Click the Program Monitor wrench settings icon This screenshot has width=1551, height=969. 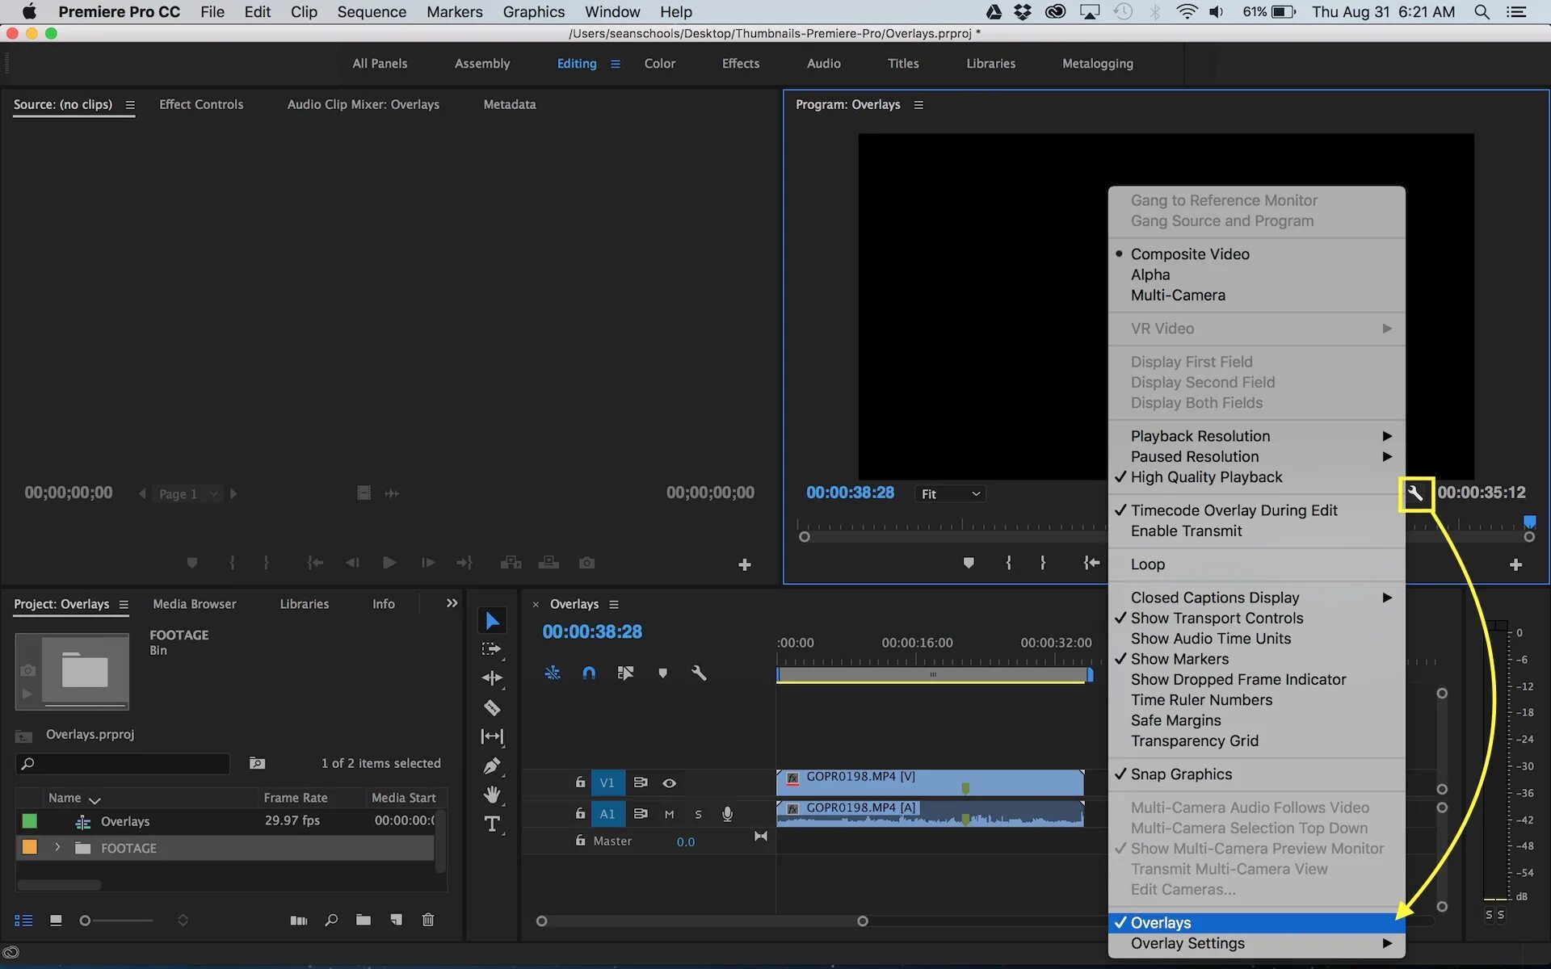[x=1415, y=493]
